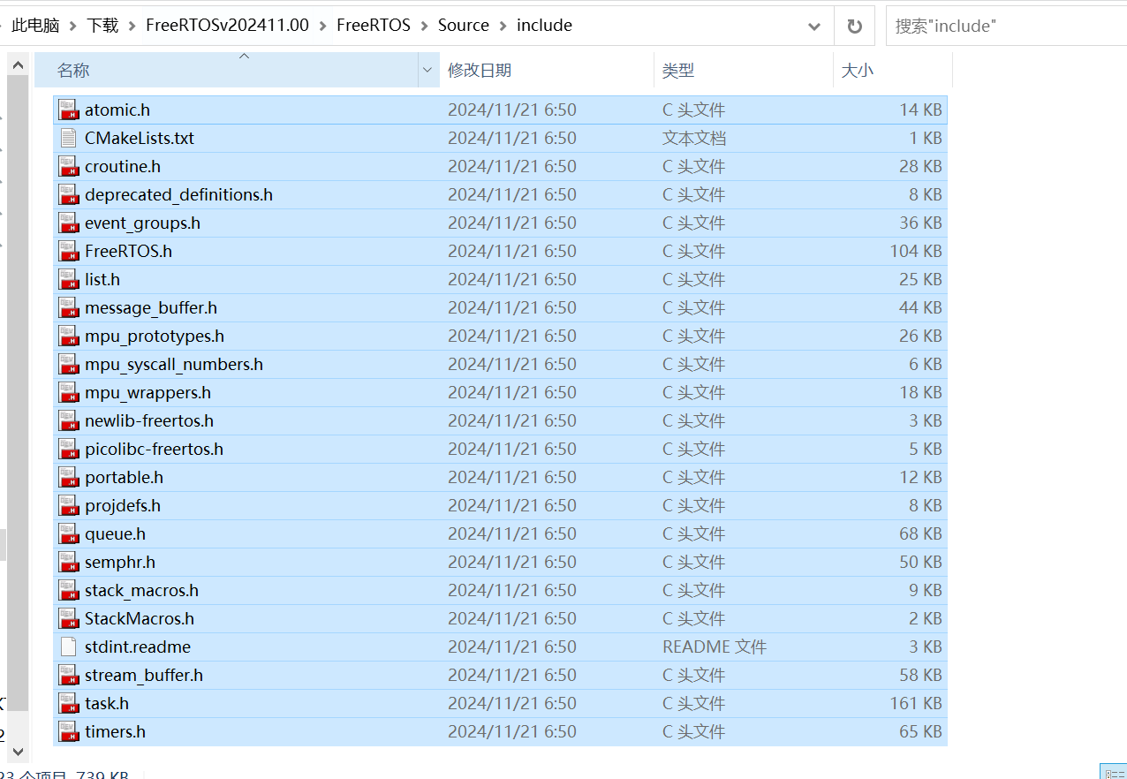
Task: Select the semphr.h file name
Action: point(120,562)
